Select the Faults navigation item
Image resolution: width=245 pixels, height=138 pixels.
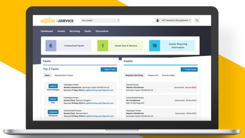point(88,31)
